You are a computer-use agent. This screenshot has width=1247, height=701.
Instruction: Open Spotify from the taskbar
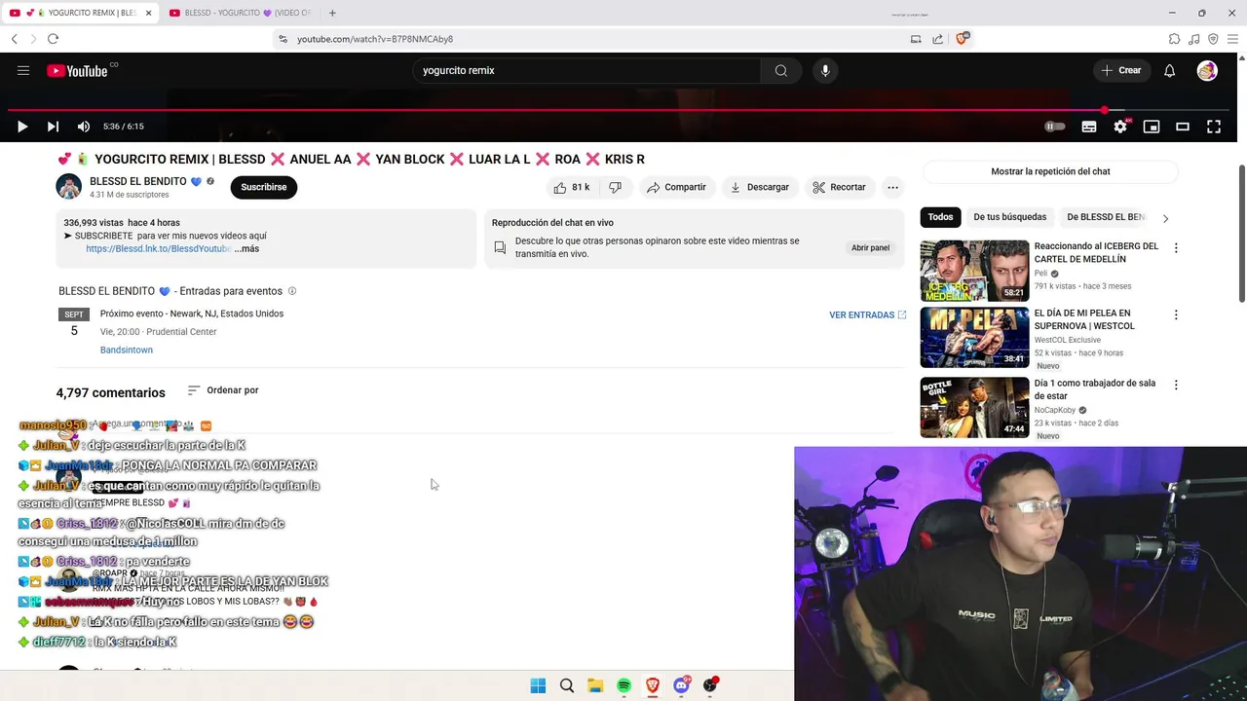point(623,685)
